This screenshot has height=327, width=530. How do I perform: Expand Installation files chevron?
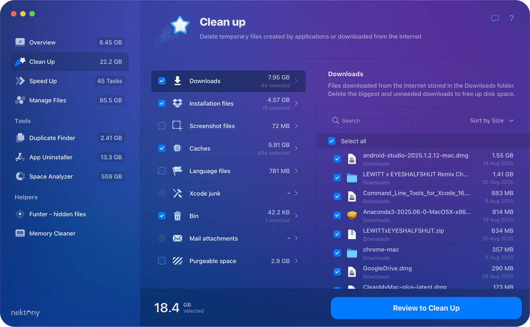pyautogui.click(x=296, y=104)
